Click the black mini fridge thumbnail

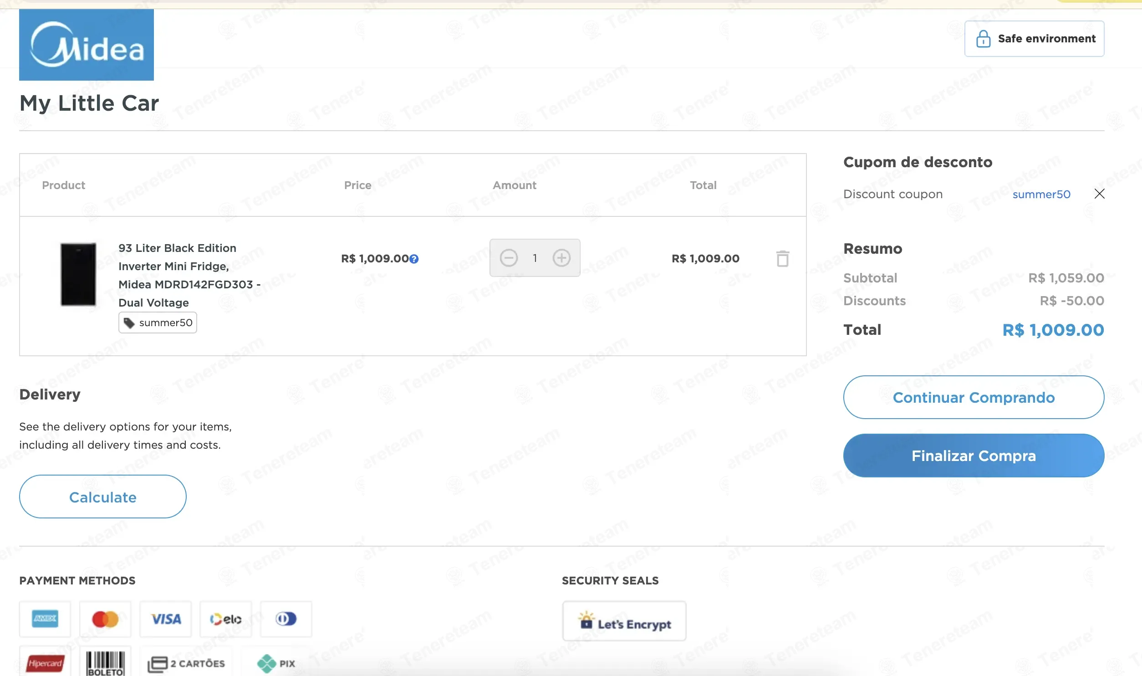(78, 274)
